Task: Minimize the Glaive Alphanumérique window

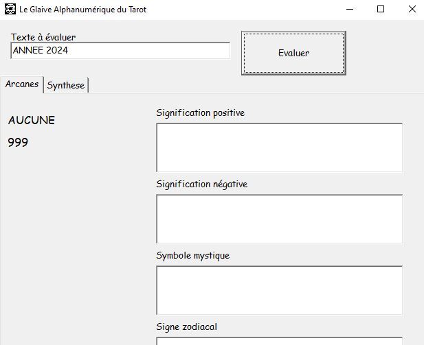Action: (x=350, y=10)
